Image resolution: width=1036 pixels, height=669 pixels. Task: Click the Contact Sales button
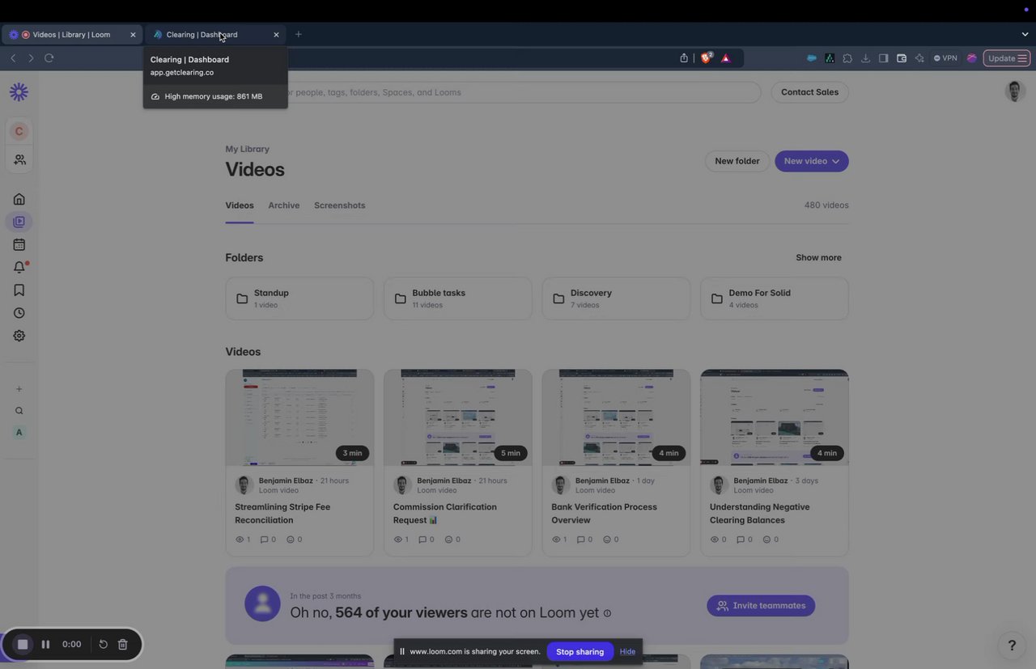click(x=809, y=92)
